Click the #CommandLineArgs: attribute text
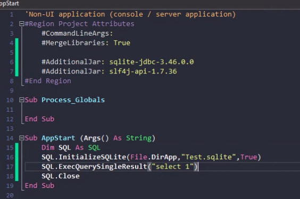This screenshot has width=300, height=199. 77,34
